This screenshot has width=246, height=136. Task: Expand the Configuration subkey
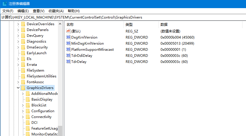23,111
